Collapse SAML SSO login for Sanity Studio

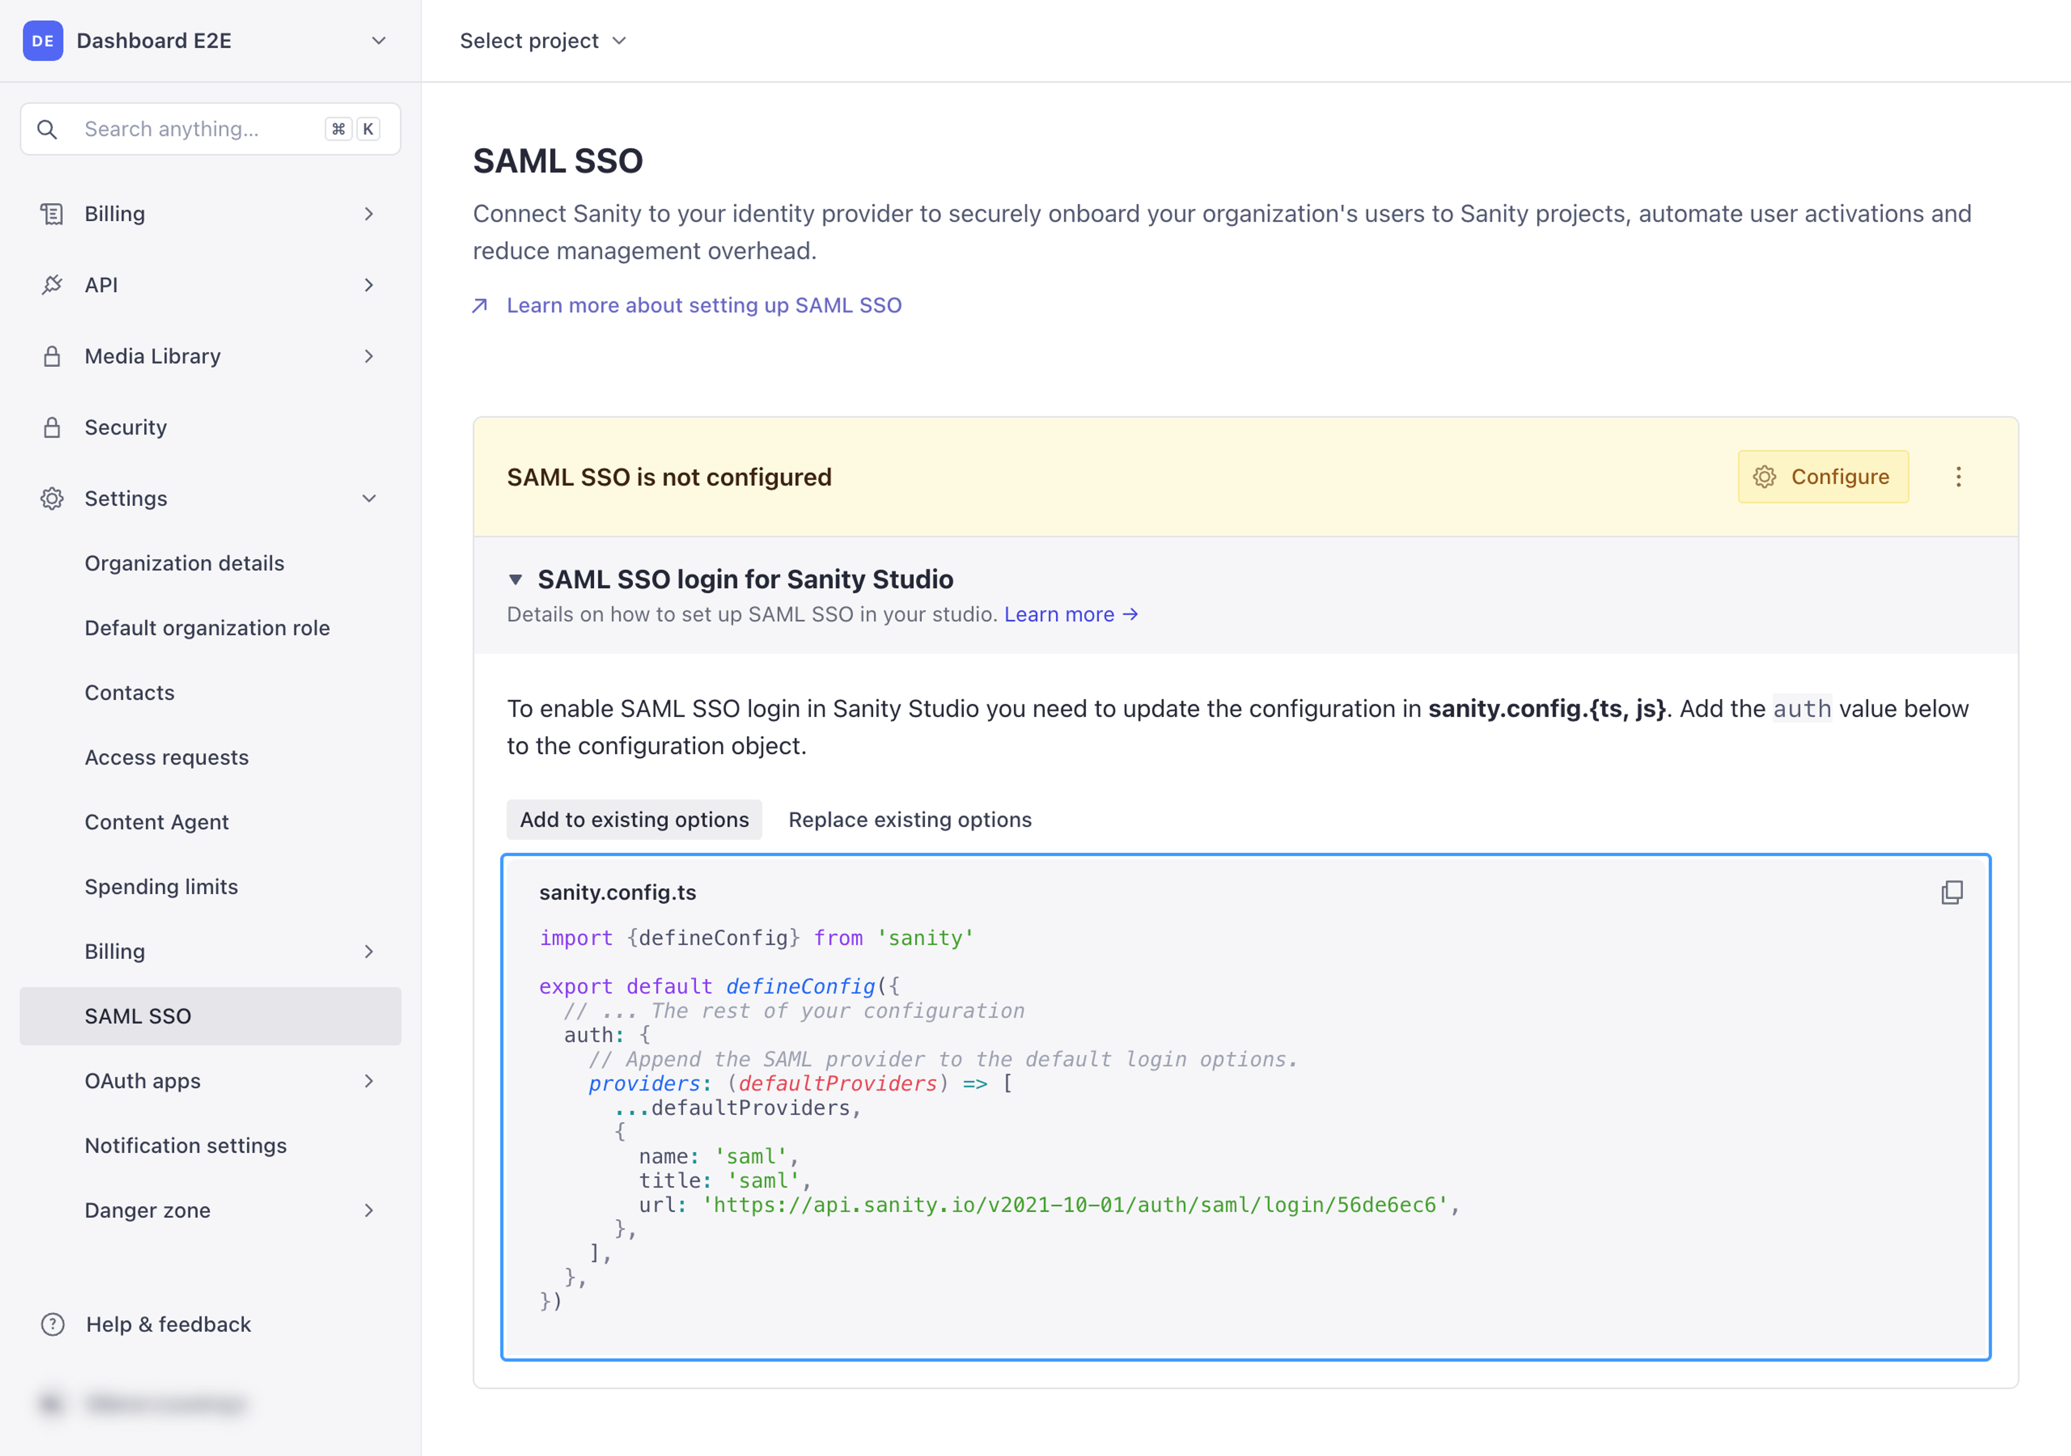click(515, 579)
